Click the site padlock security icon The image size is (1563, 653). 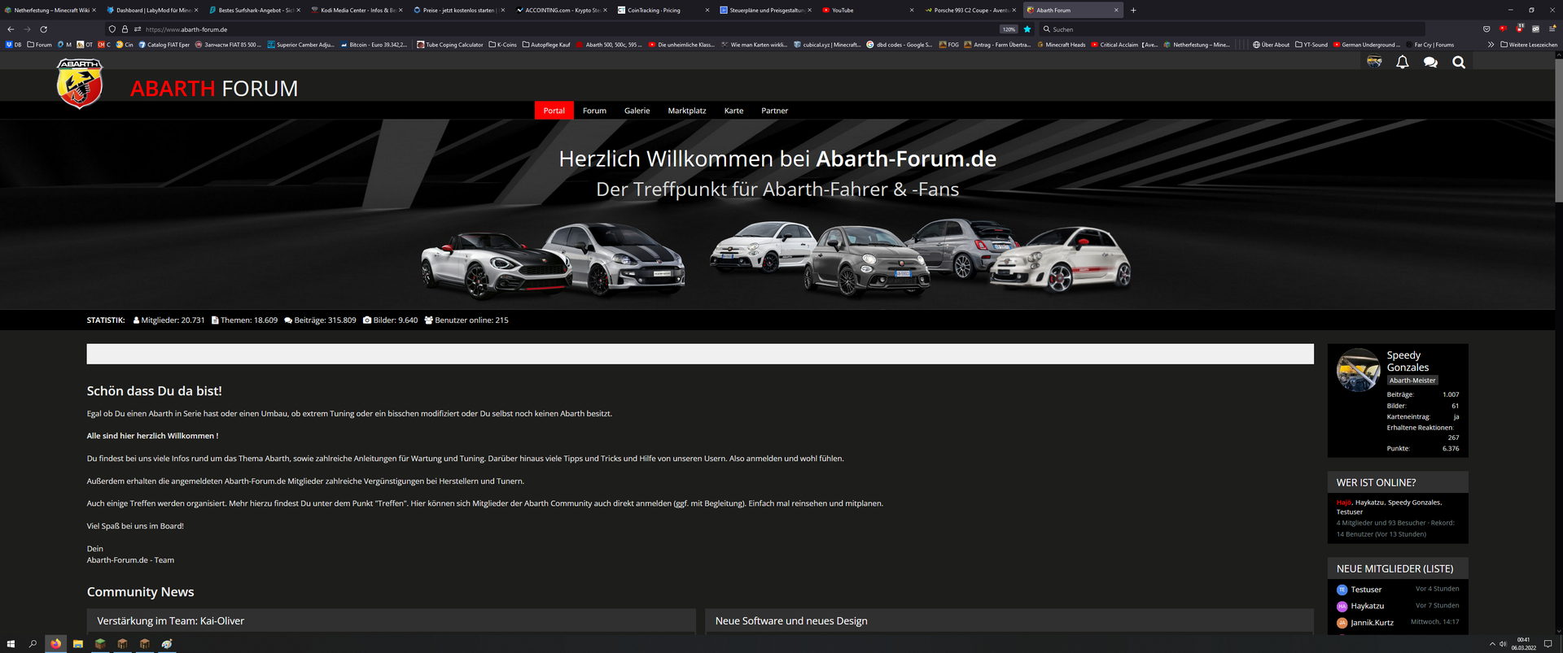(x=125, y=29)
